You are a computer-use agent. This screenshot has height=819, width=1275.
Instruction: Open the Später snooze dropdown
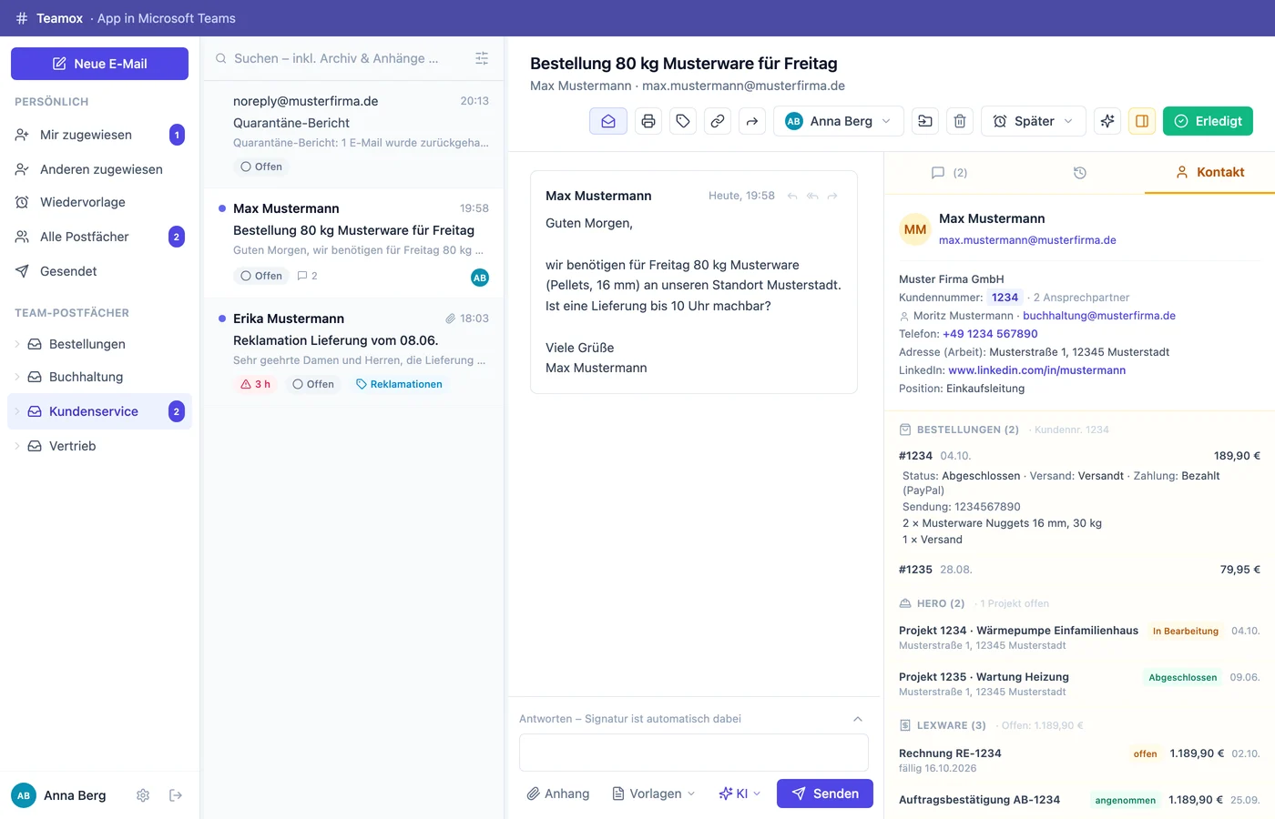[x=1034, y=121]
